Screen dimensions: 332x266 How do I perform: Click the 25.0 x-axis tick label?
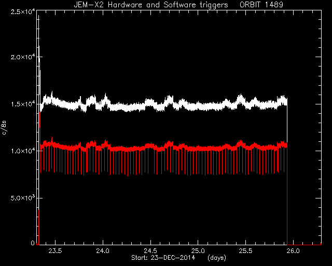[198, 251]
